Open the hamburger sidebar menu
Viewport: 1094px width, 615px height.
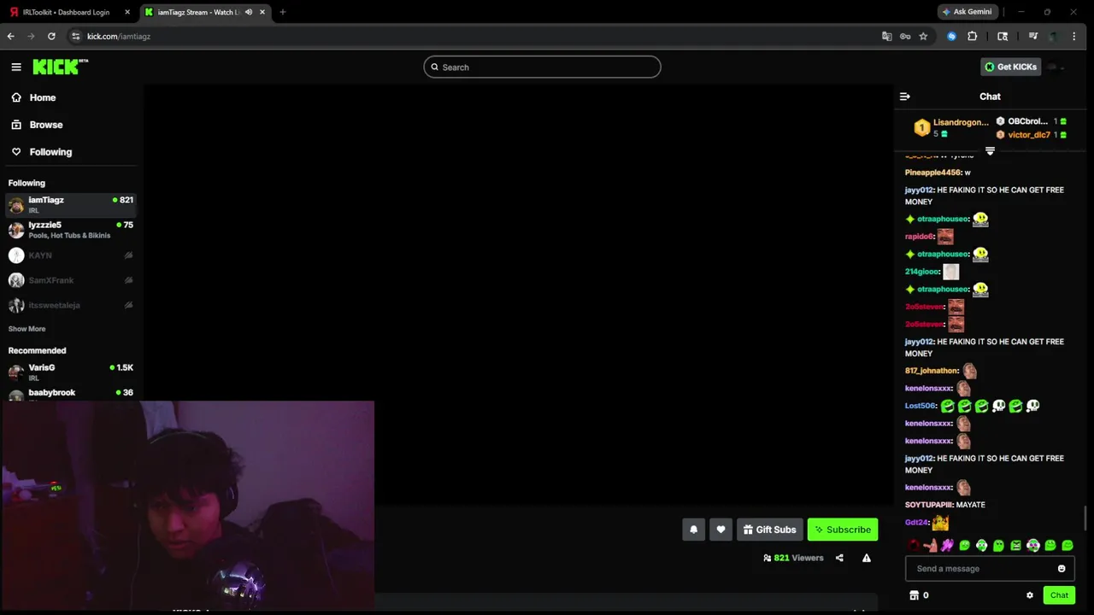pyautogui.click(x=16, y=67)
